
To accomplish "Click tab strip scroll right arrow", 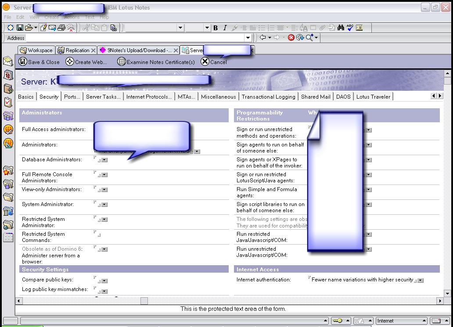I will [440, 96].
